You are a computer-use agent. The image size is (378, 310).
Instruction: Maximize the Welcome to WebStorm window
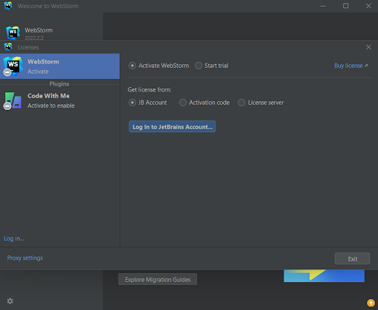(346, 6)
